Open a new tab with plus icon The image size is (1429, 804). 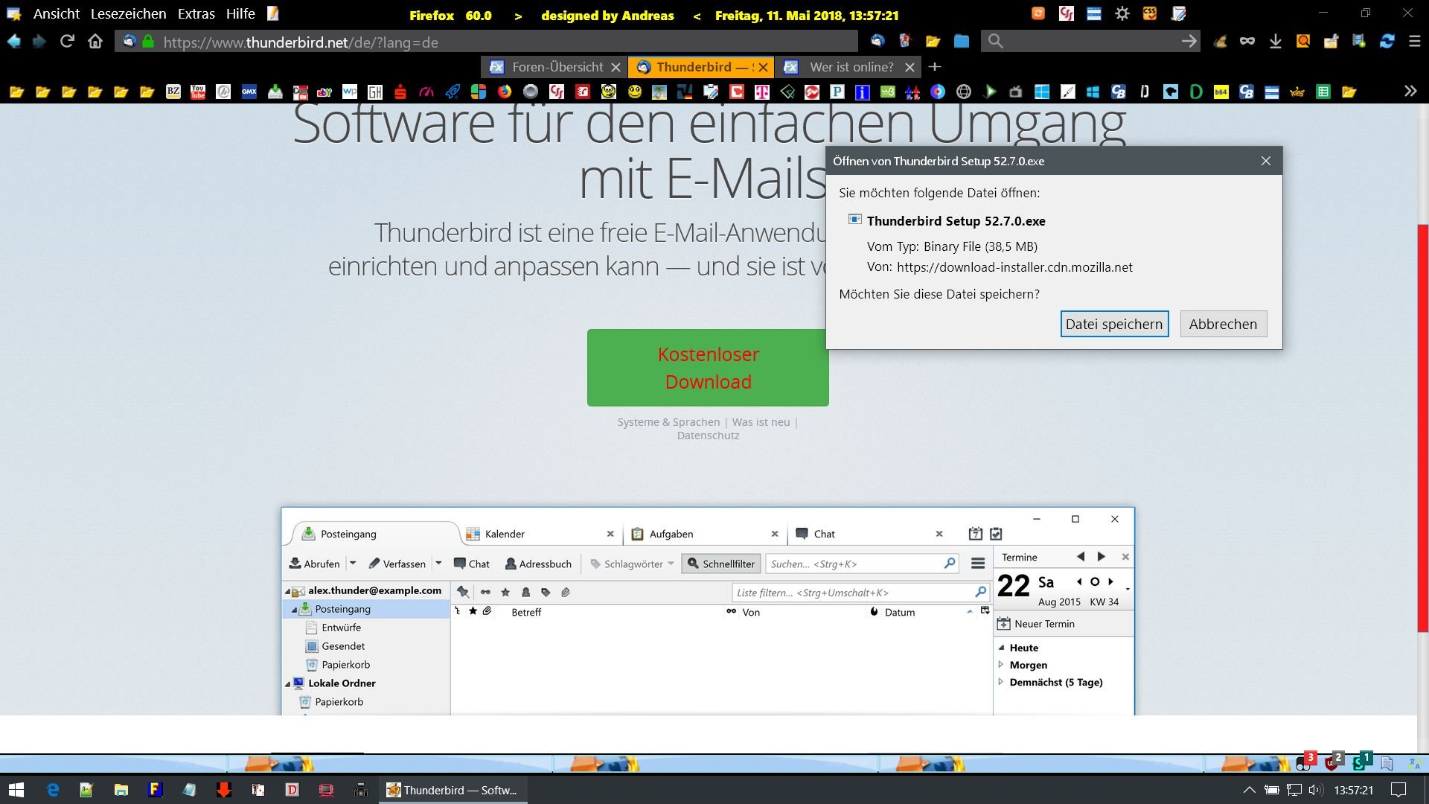click(x=935, y=67)
